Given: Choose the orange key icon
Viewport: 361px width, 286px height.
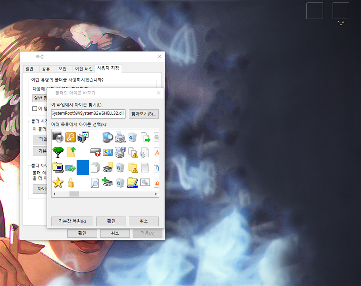Looking at the screenshot, I should tap(71, 137).
